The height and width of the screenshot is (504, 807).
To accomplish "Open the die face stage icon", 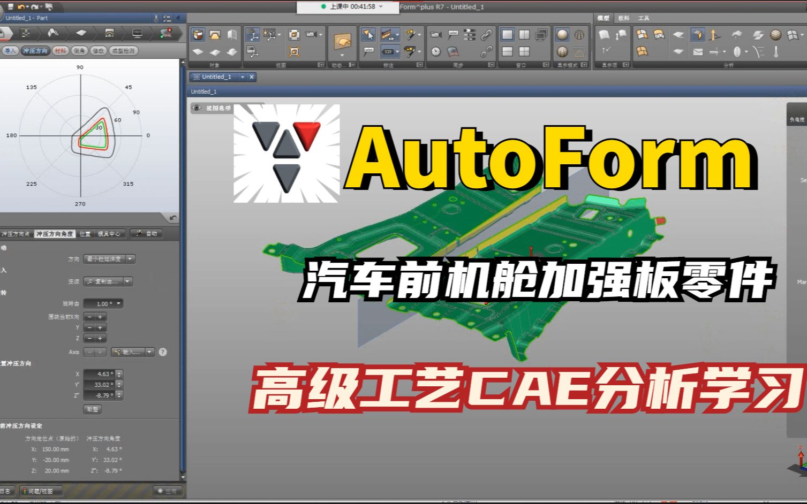I will pyautogui.click(x=53, y=33).
